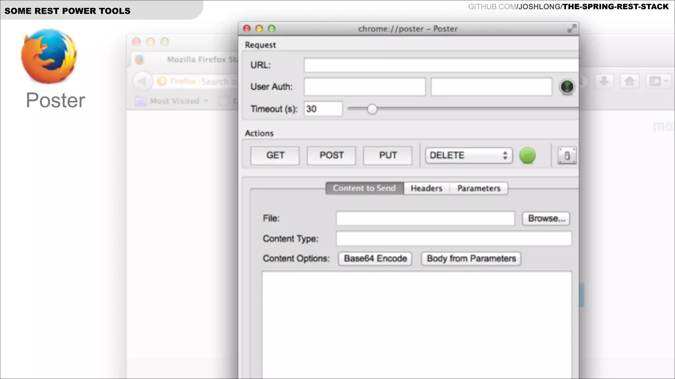This screenshot has height=379, width=675.
Task: Click the Firefox home icon
Action: coord(630,81)
